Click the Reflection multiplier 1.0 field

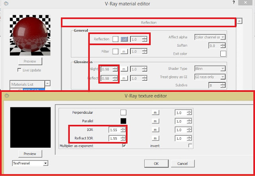136,39
